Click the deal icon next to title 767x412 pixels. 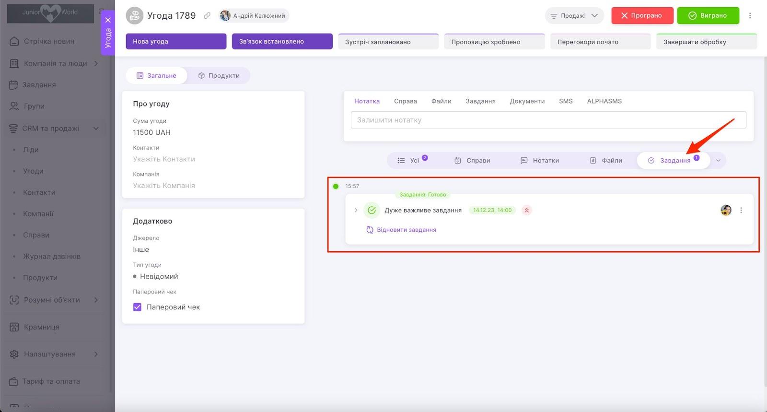tap(135, 16)
